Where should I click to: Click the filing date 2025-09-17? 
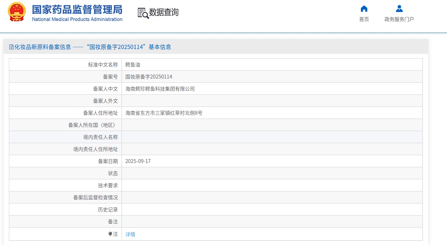click(x=138, y=161)
